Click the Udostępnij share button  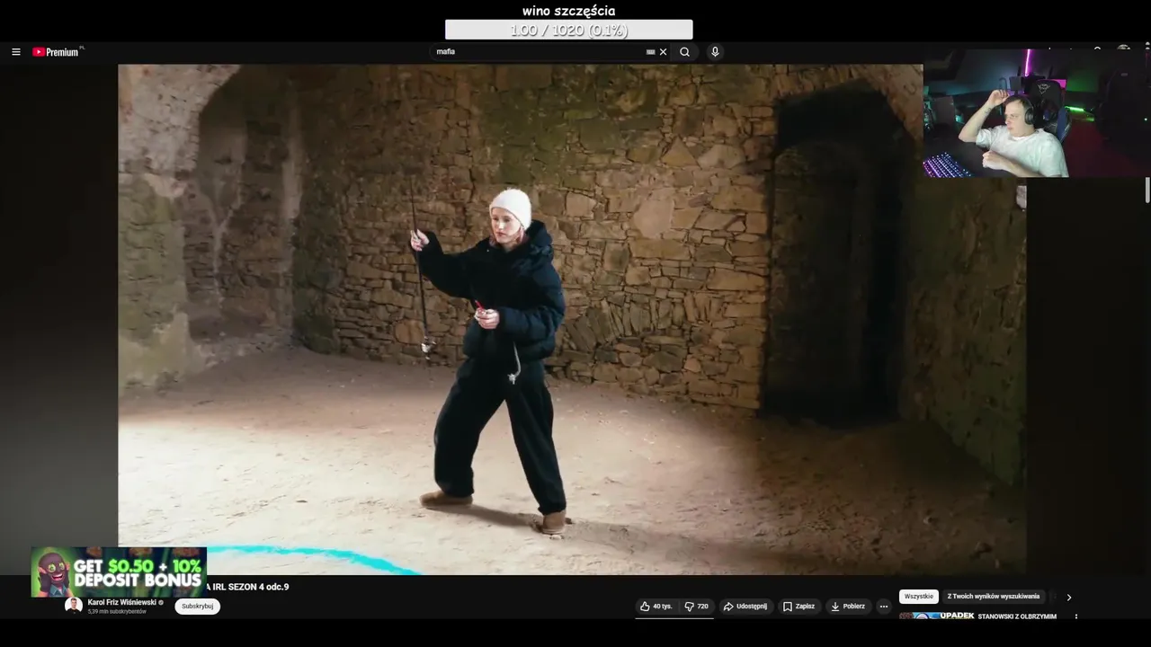745,607
